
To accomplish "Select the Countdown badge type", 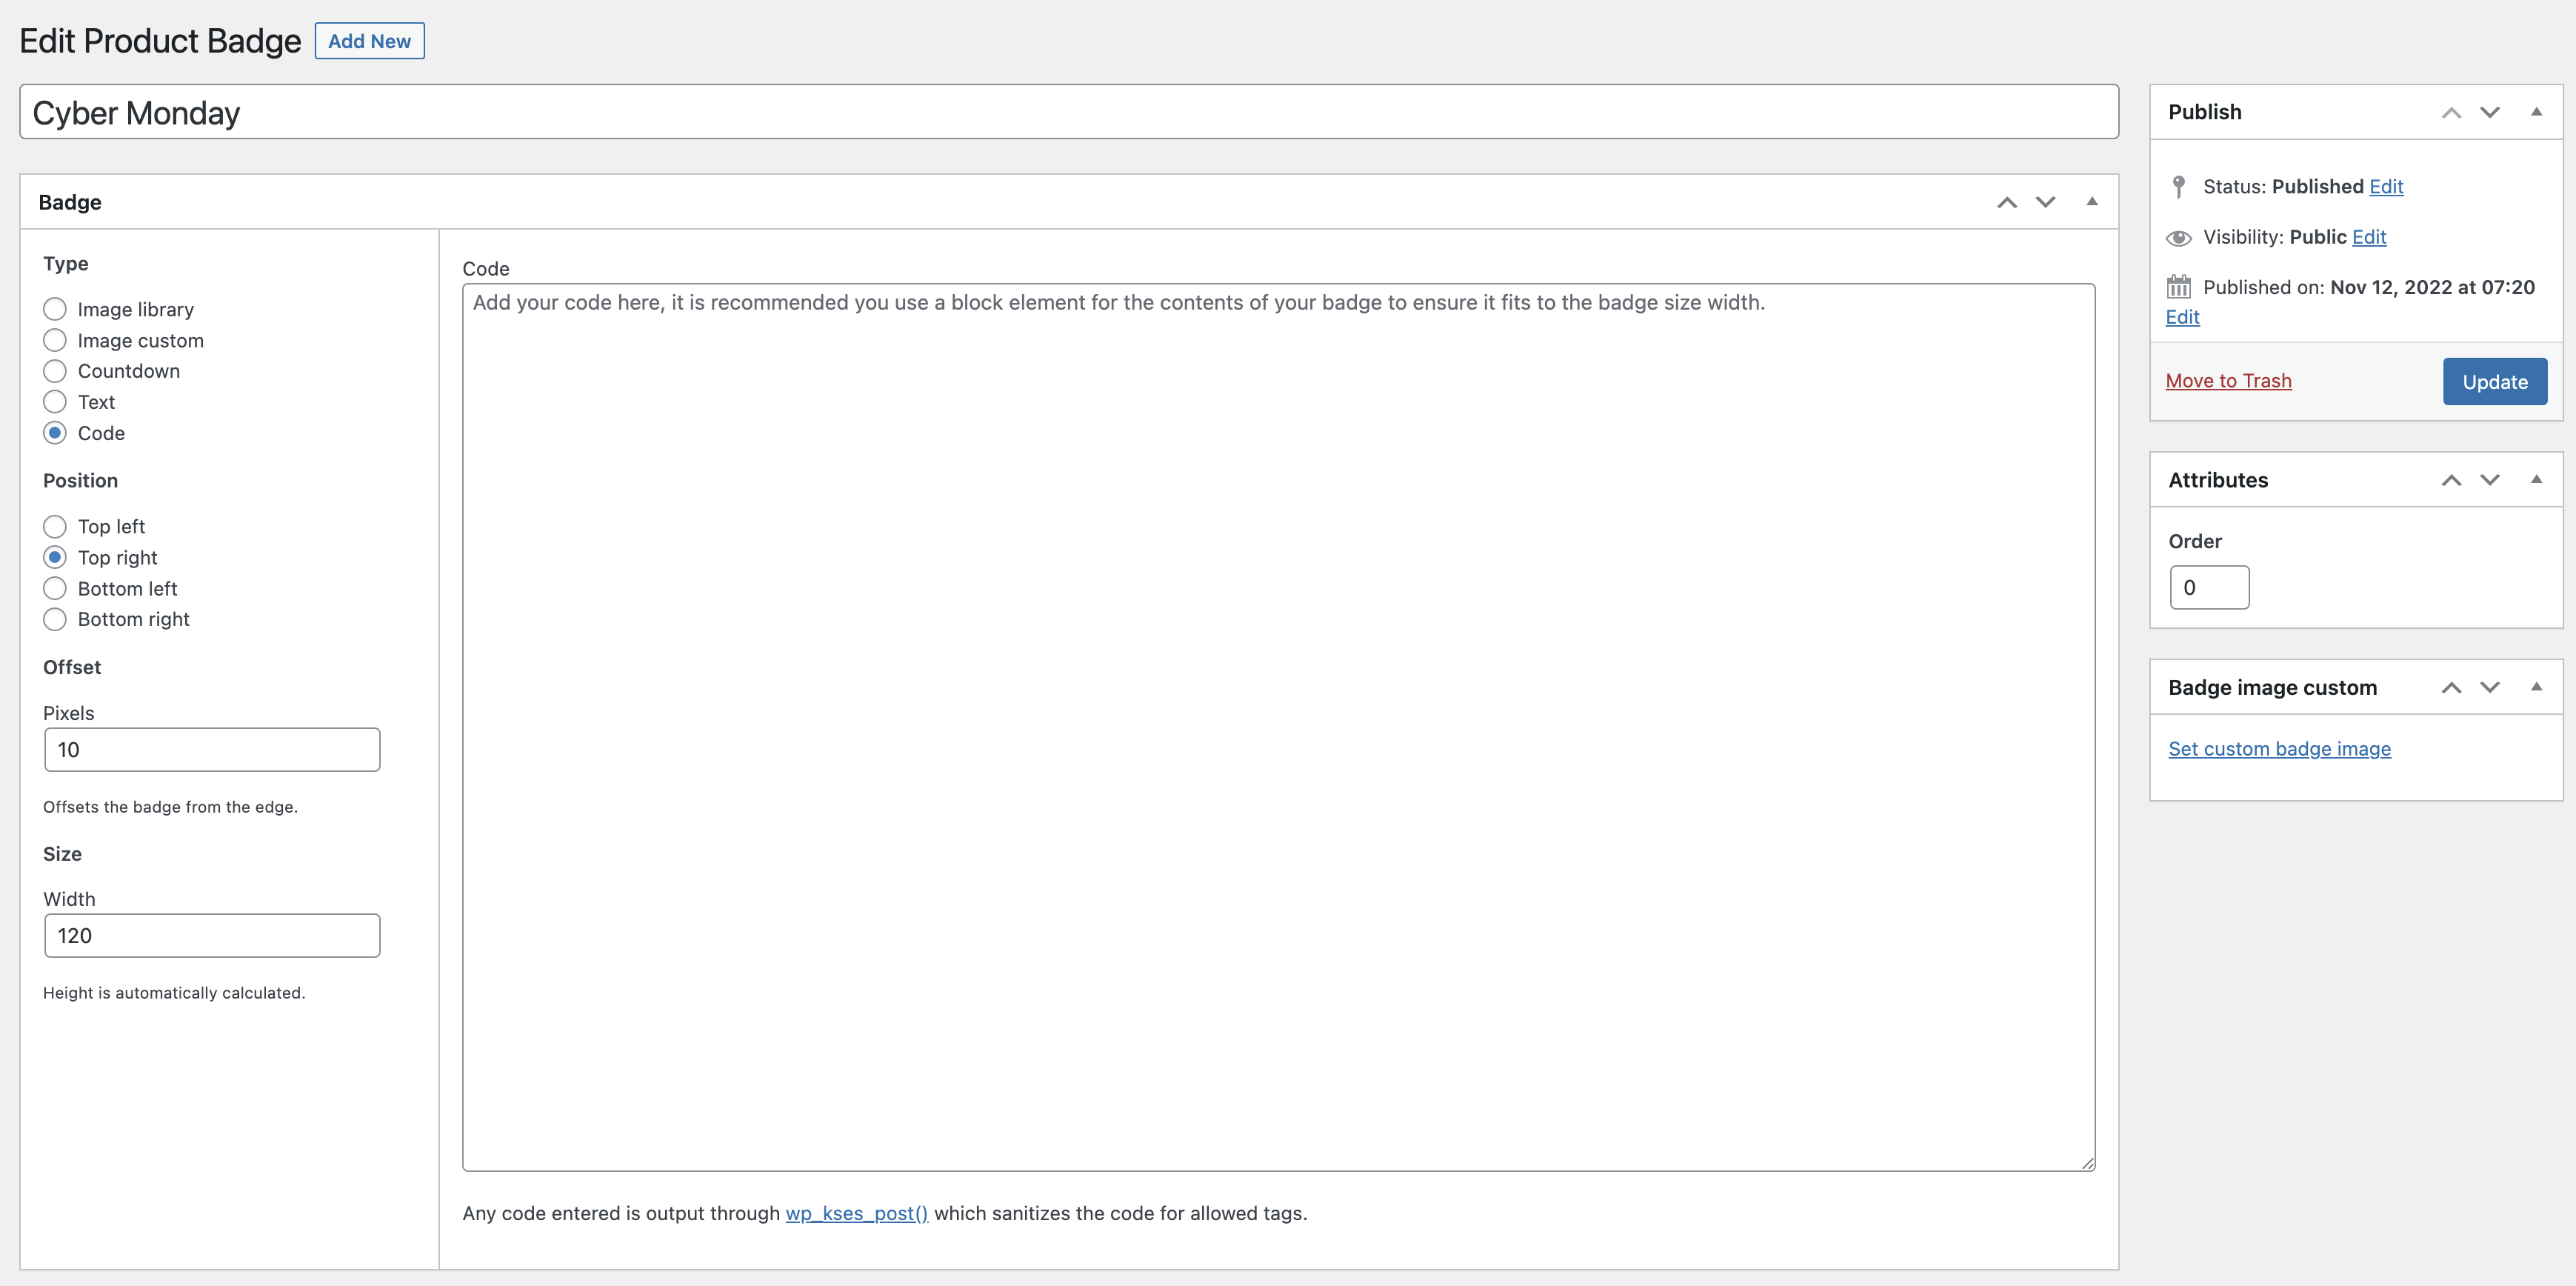I will tap(55, 371).
